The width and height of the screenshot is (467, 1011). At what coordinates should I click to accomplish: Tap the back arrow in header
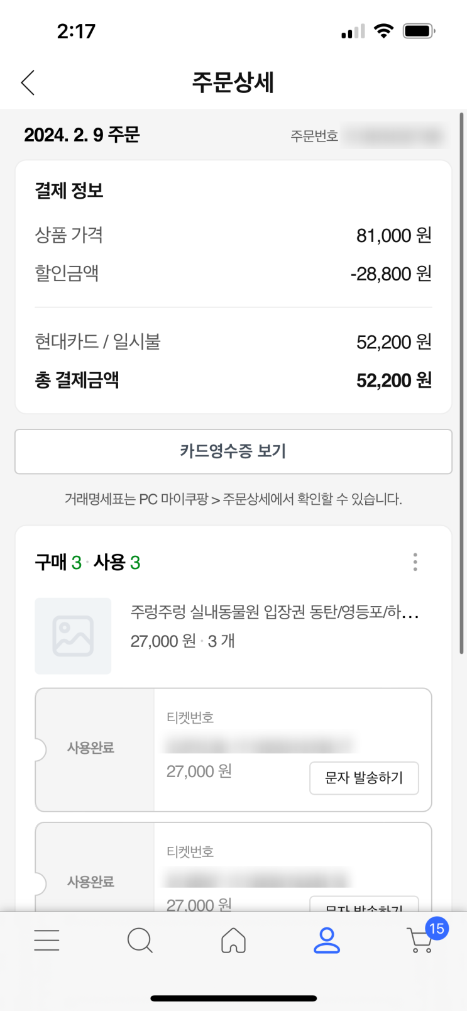[x=28, y=82]
